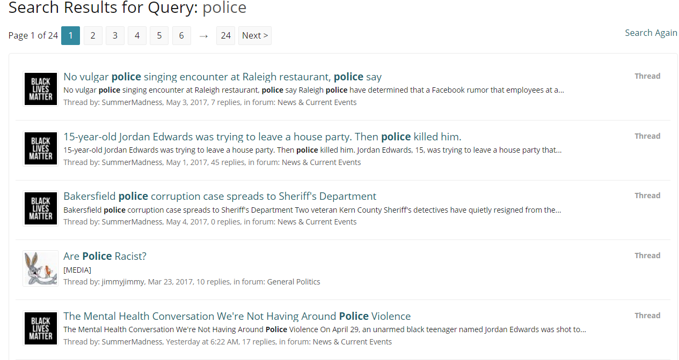Click the arrow to show more pages

[203, 35]
